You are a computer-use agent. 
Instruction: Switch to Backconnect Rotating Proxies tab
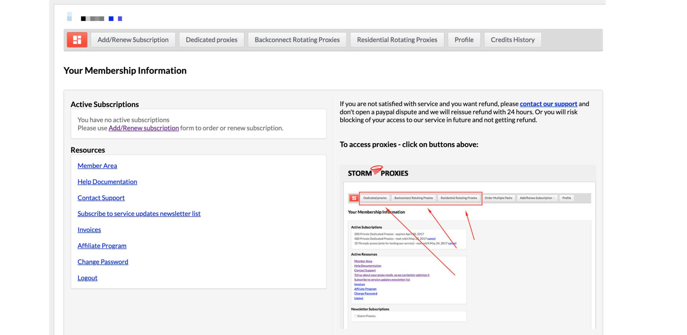(x=297, y=40)
